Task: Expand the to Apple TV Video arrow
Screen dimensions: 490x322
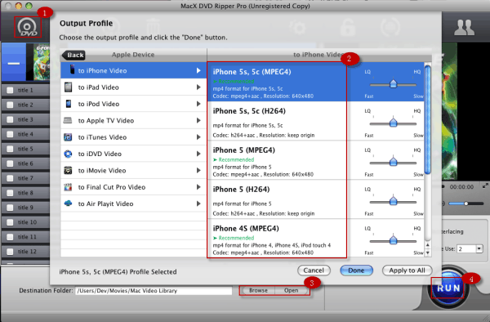Action: coord(198,120)
